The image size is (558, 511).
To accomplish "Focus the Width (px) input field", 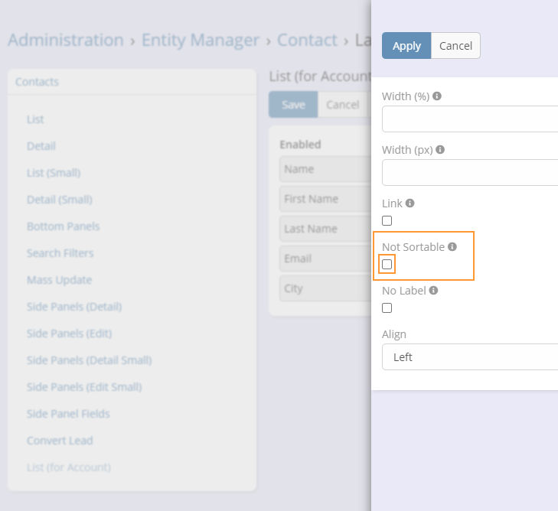I will tap(470, 173).
